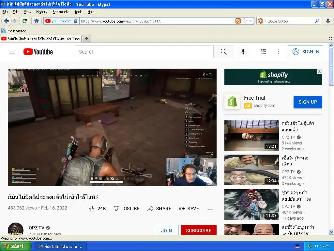Viewport: 334px width, 251px height.
Task: Bookmark this page with the star icon
Action: click(x=245, y=21)
